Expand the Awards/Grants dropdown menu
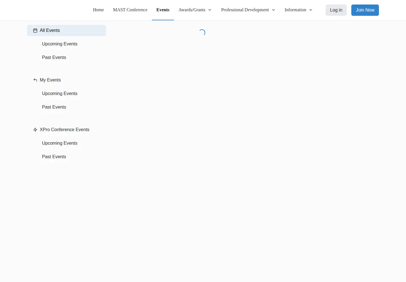The image size is (406, 282). [x=195, y=10]
